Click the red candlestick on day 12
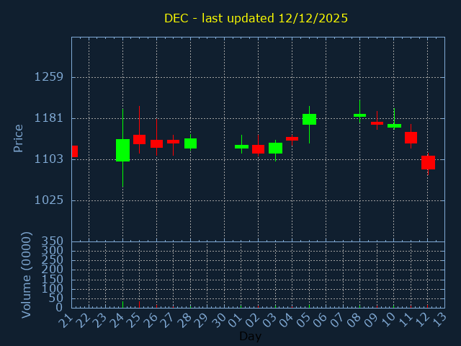461x346 pixels. pos(428,162)
